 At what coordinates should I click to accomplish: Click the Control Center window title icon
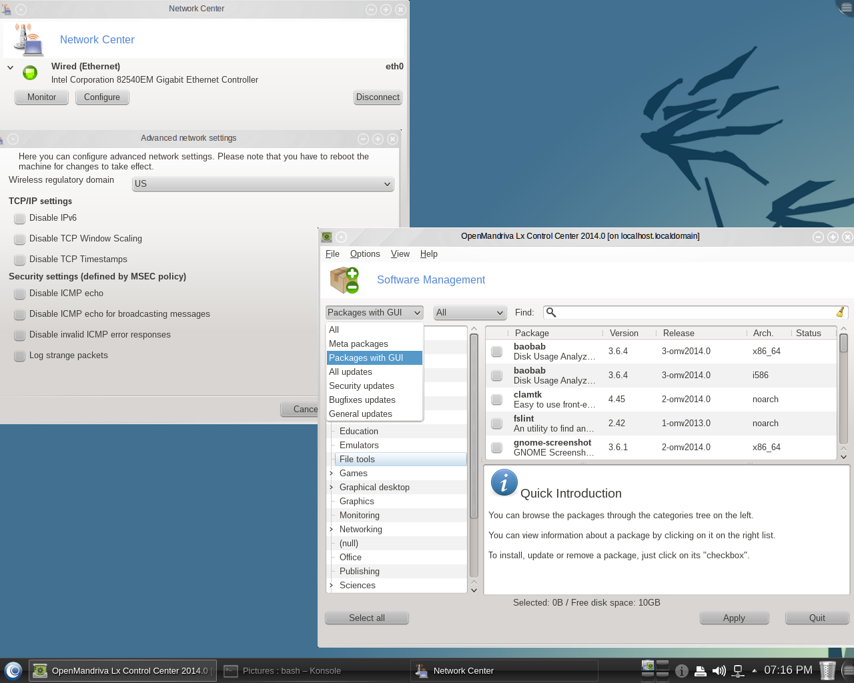tap(327, 237)
